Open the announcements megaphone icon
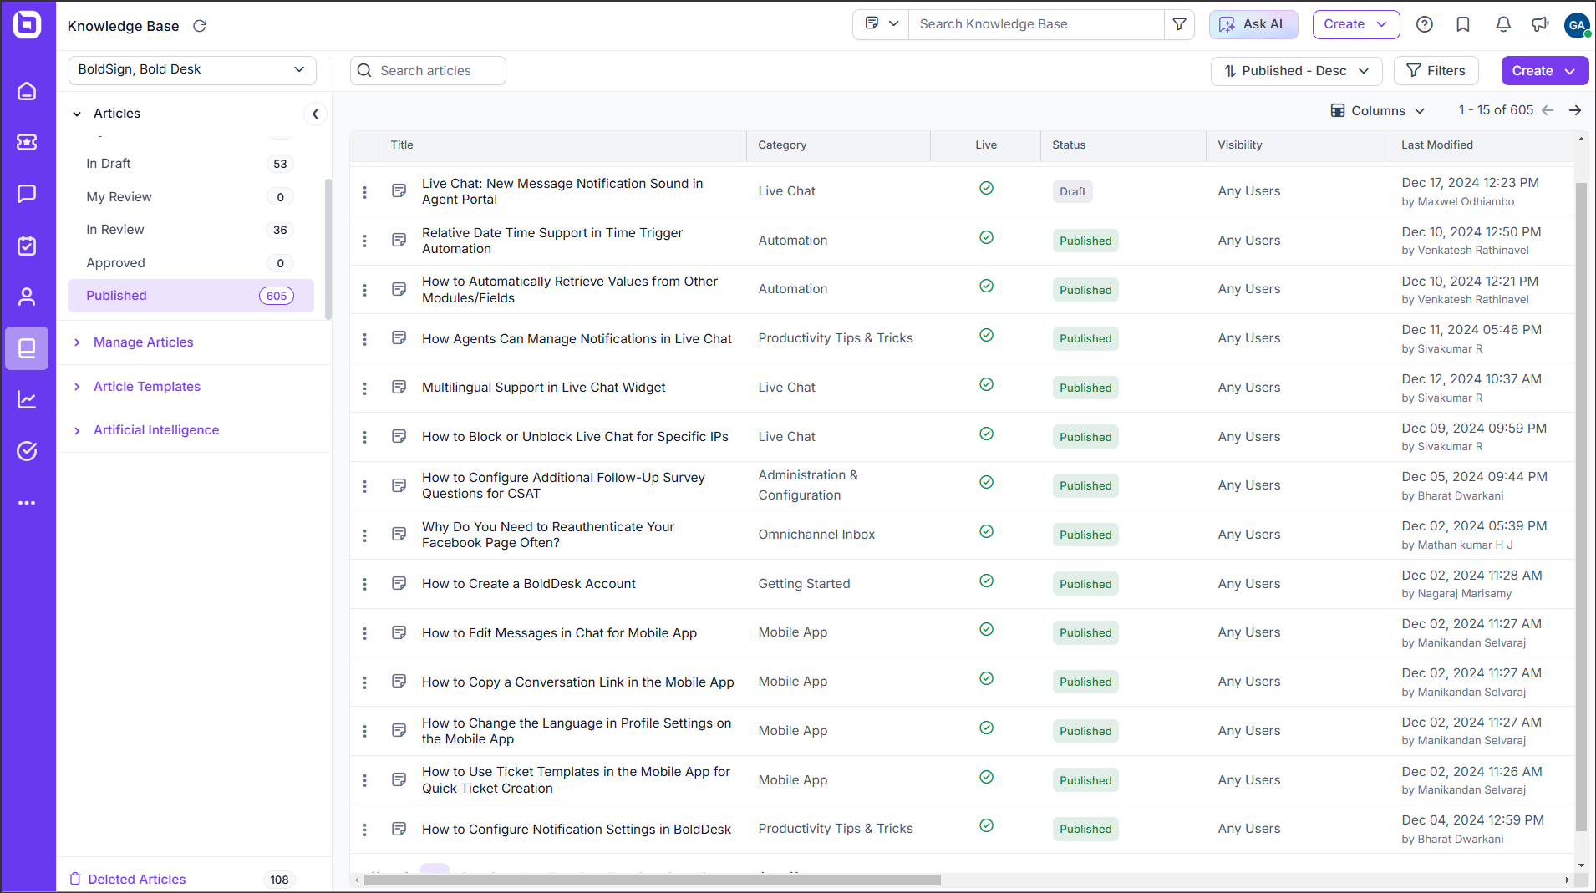Screen dimensions: 1596x893 pyautogui.click(x=1540, y=24)
